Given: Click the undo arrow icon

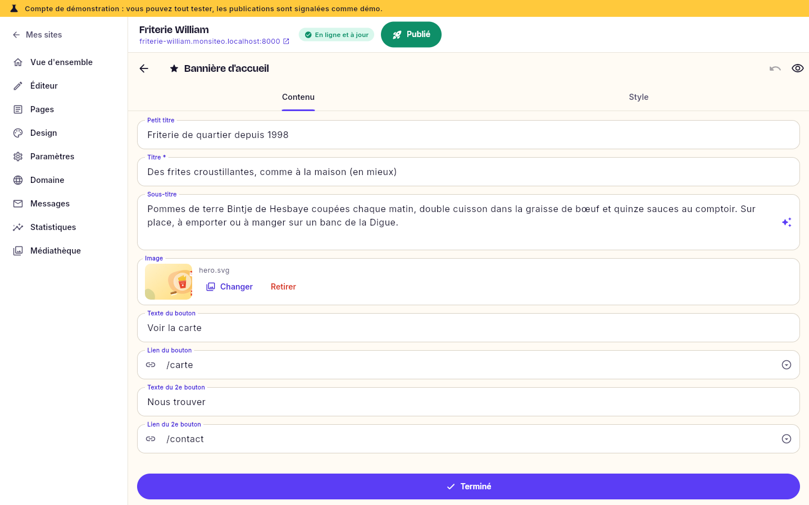Looking at the screenshot, I should pos(775,68).
